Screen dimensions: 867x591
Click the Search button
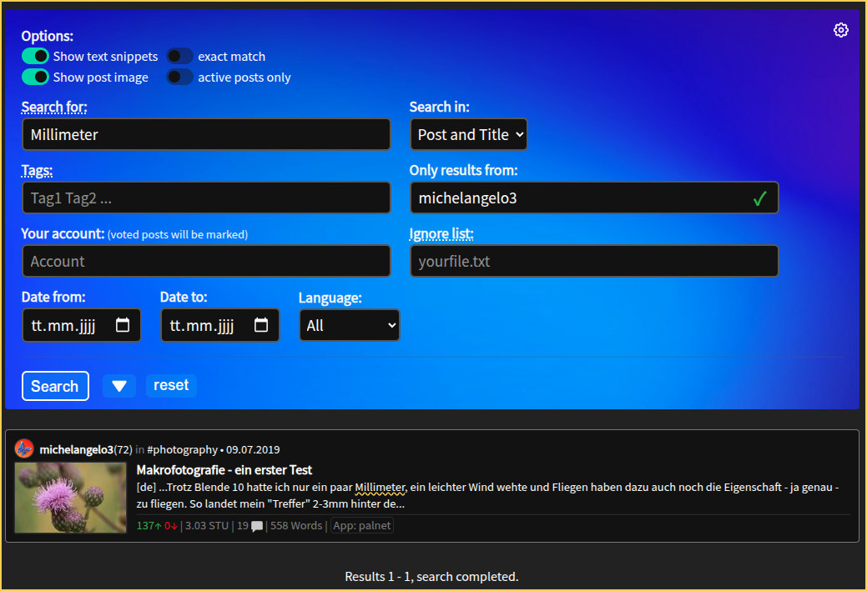(55, 386)
